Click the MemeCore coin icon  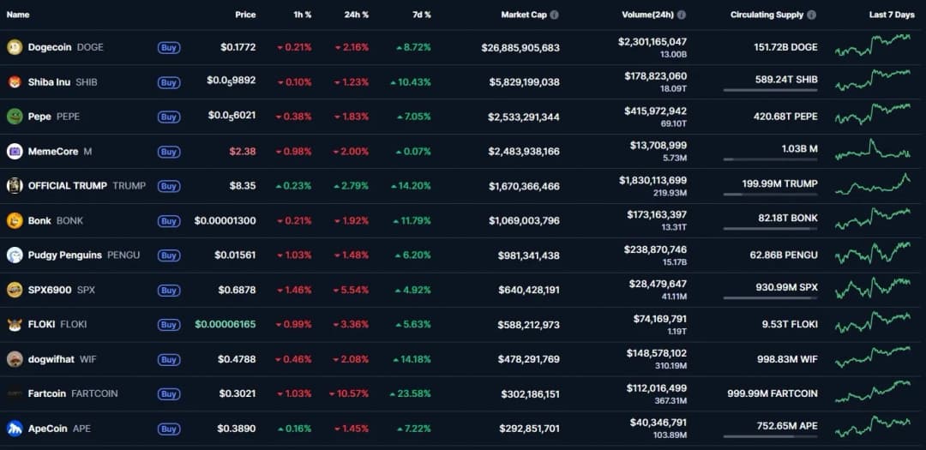[15, 152]
